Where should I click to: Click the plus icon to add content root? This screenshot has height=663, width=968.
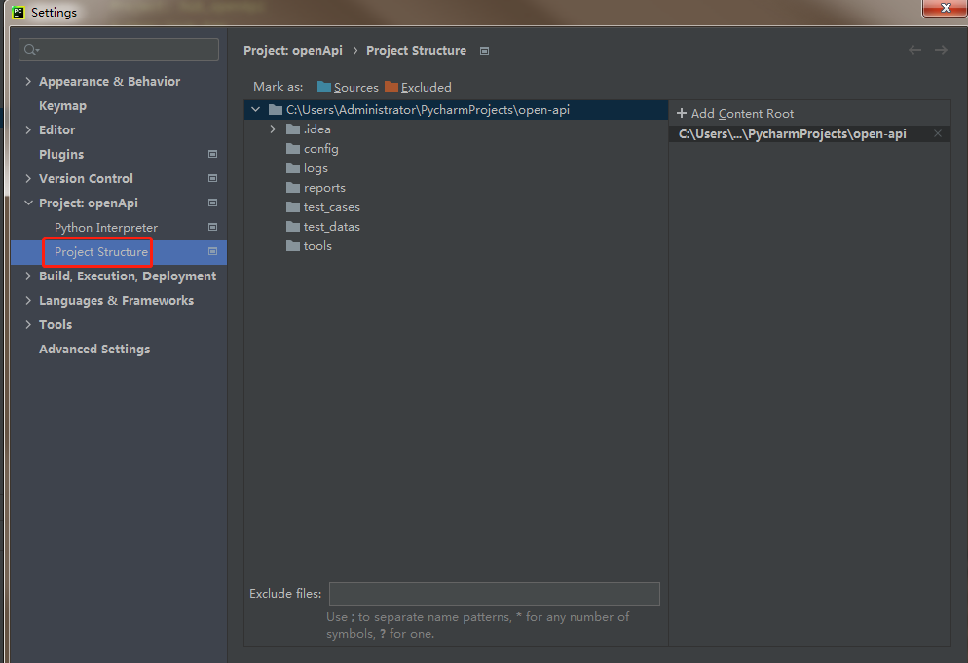tap(682, 113)
